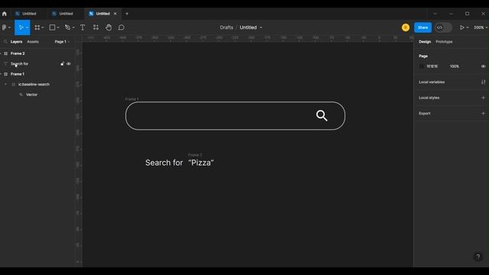Edit the 100% page opacity value
The image size is (489, 275).
pyautogui.click(x=455, y=66)
